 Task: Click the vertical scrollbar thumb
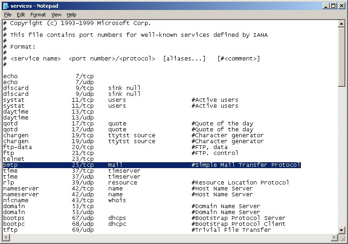pos(342,57)
